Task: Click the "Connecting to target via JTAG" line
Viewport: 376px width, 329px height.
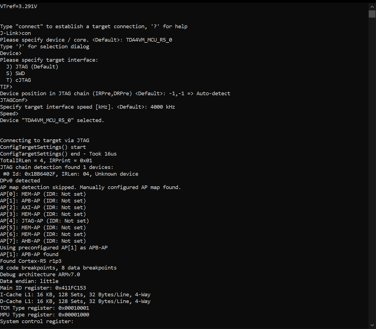Action: [x=45, y=140]
